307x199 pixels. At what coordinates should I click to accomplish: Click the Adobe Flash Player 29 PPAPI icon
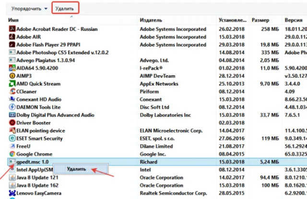[x=12, y=45]
